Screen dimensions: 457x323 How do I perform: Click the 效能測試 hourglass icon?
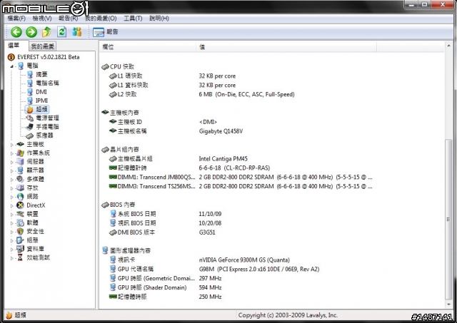(x=20, y=257)
